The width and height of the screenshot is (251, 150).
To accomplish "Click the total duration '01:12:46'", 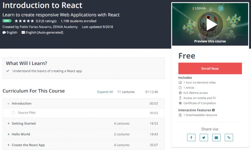I will (152, 92).
